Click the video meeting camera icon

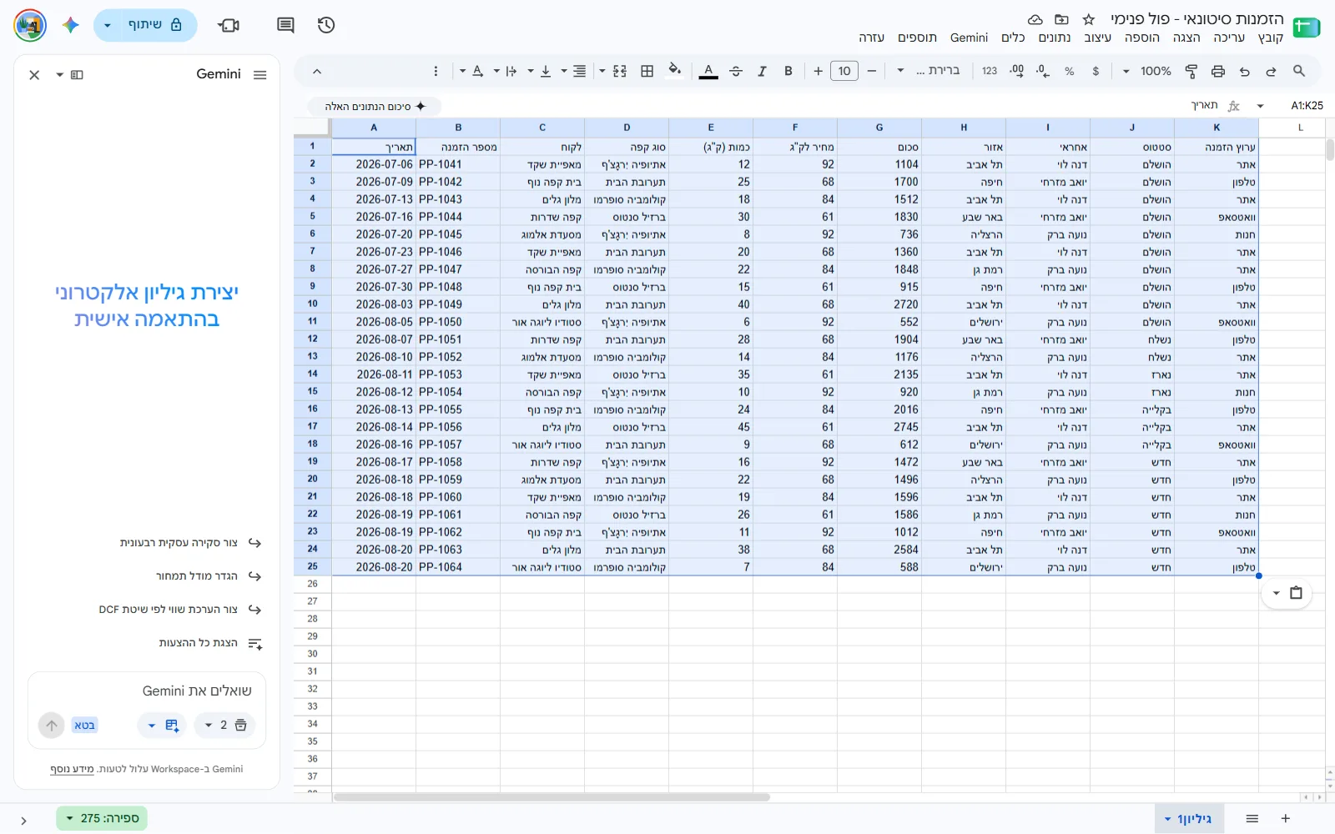click(229, 25)
